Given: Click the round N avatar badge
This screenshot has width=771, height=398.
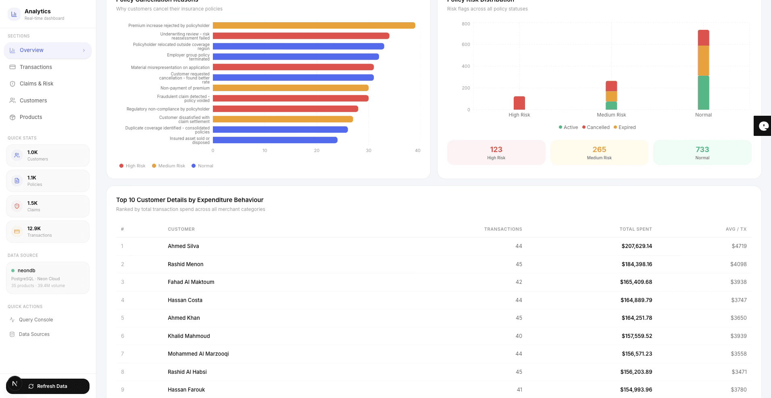Looking at the screenshot, I should pyautogui.click(x=15, y=383).
